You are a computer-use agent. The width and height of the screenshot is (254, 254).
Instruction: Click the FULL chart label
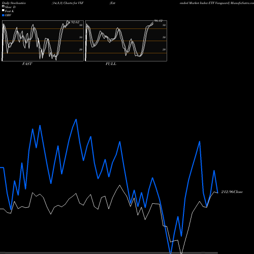[x=111, y=63]
